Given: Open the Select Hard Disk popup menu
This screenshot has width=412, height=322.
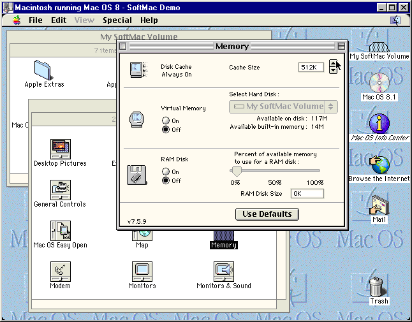Looking at the screenshot, I should [283, 106].
